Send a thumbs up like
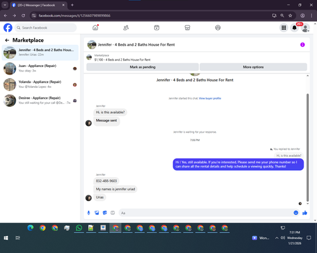 coord(305,213)
